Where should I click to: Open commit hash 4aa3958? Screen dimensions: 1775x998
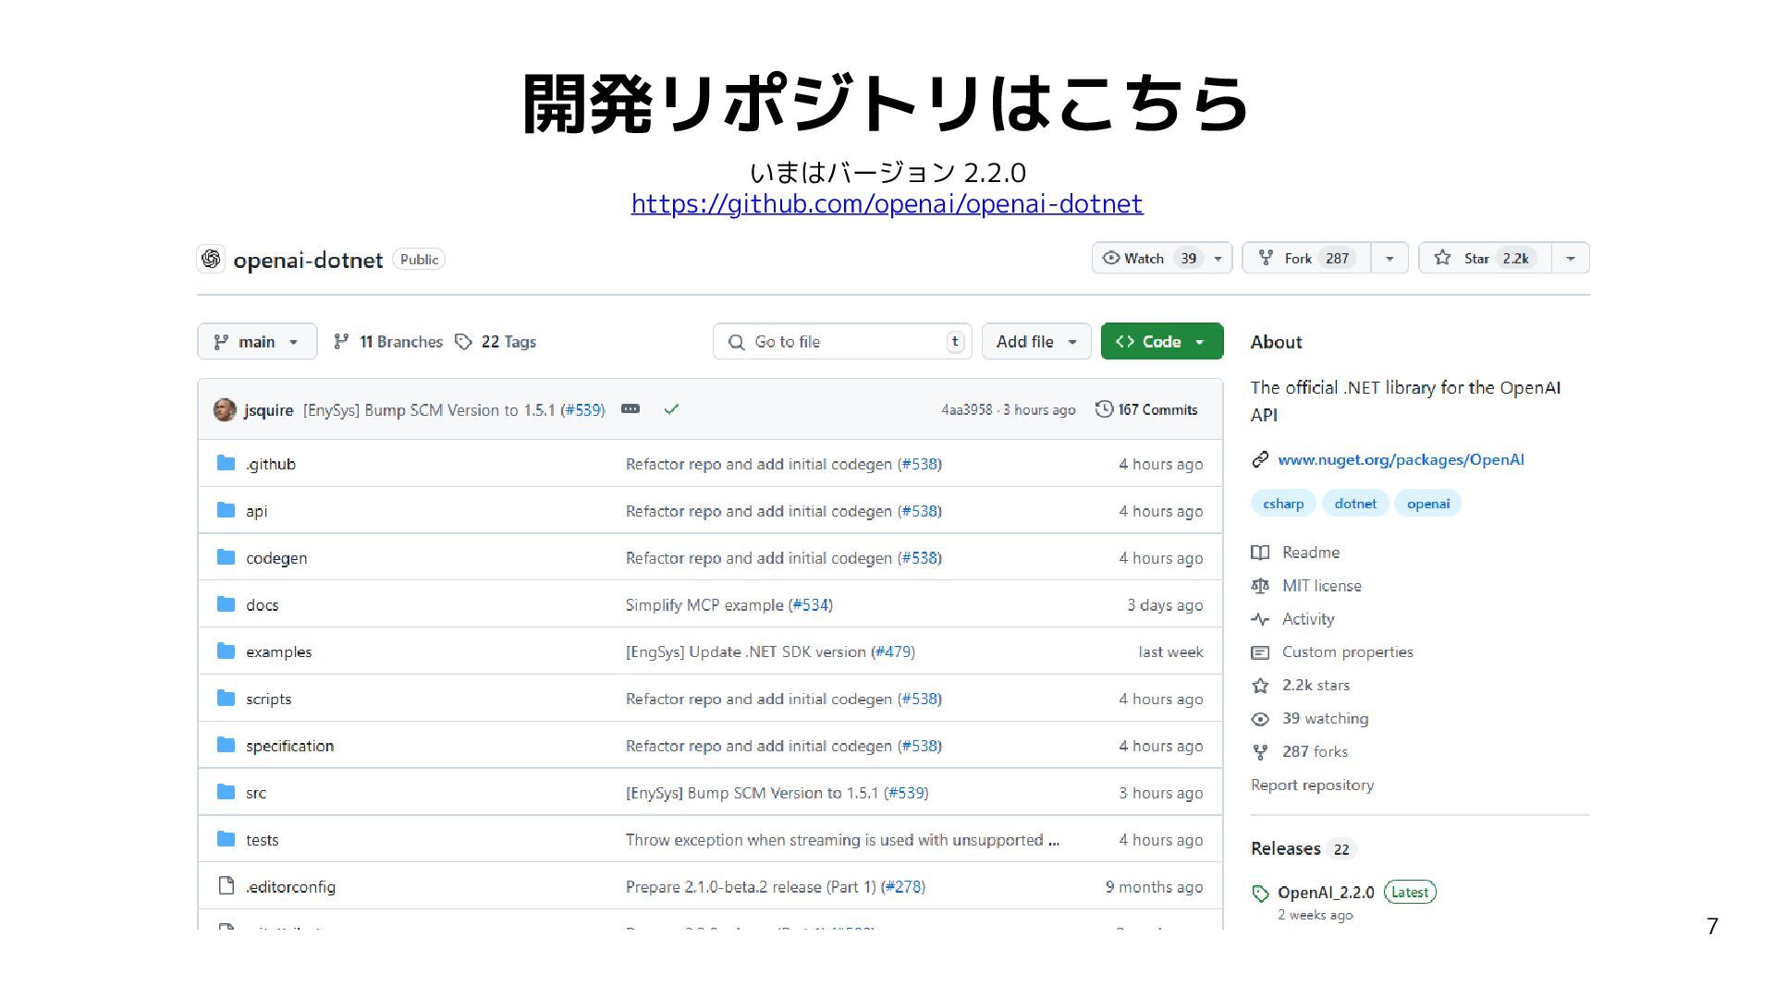point(966,409)
